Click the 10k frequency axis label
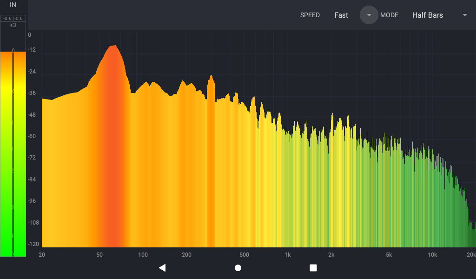 point(432,255)
